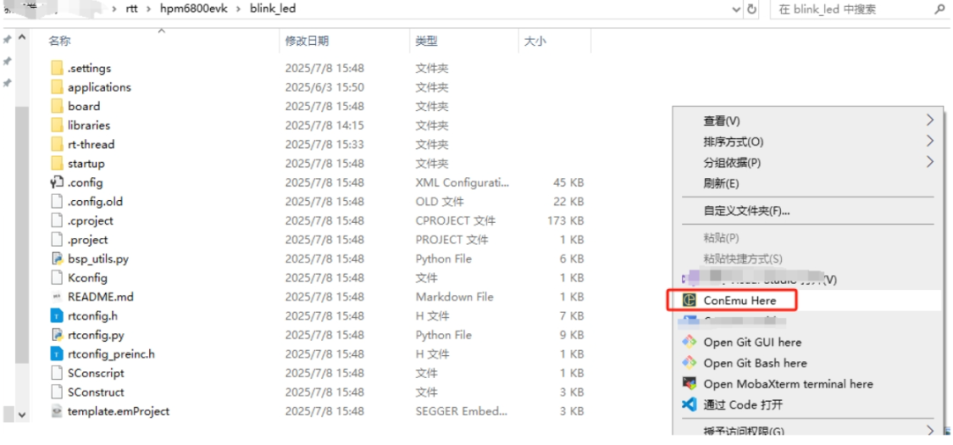Viewport: 953px width, 445px height.
Task: Select the SConscript file name
Action: (96, 373)
